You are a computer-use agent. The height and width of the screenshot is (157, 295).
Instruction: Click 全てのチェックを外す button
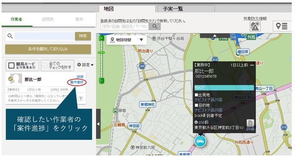(57, 65)
